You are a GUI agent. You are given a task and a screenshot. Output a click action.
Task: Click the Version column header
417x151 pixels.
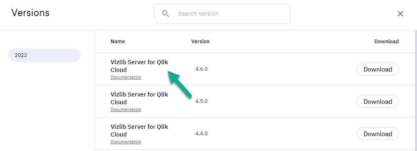tap(200, 42)
